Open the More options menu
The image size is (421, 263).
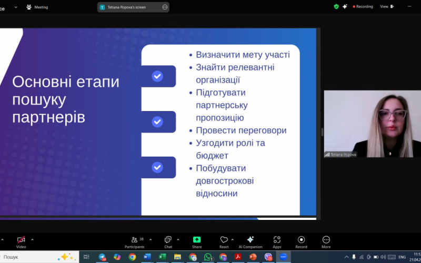[326, 242]
